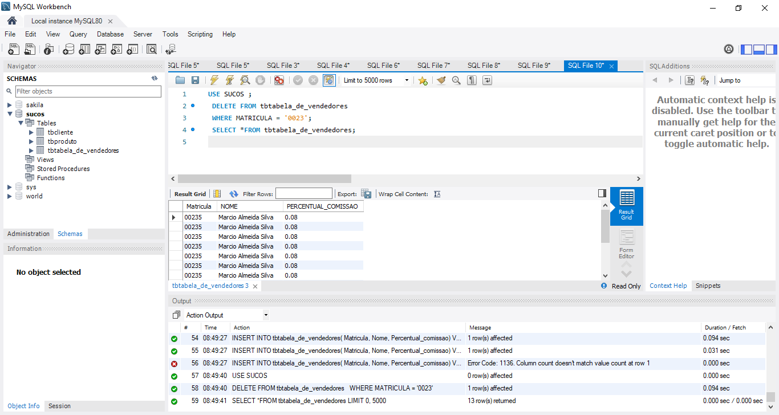Create a new schema in server
Viewport: 779px width, 415px height.
(68, 50)
